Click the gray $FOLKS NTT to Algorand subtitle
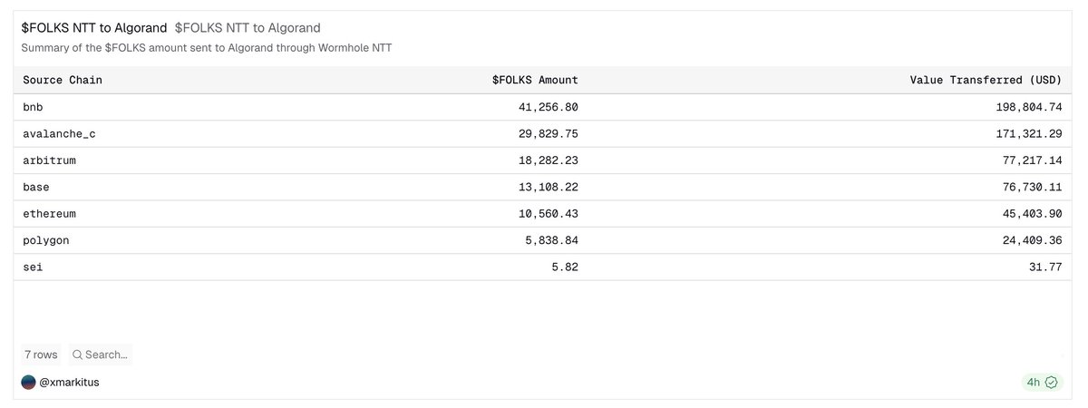This screenshot has height=408, width=1088. (248, 28)
